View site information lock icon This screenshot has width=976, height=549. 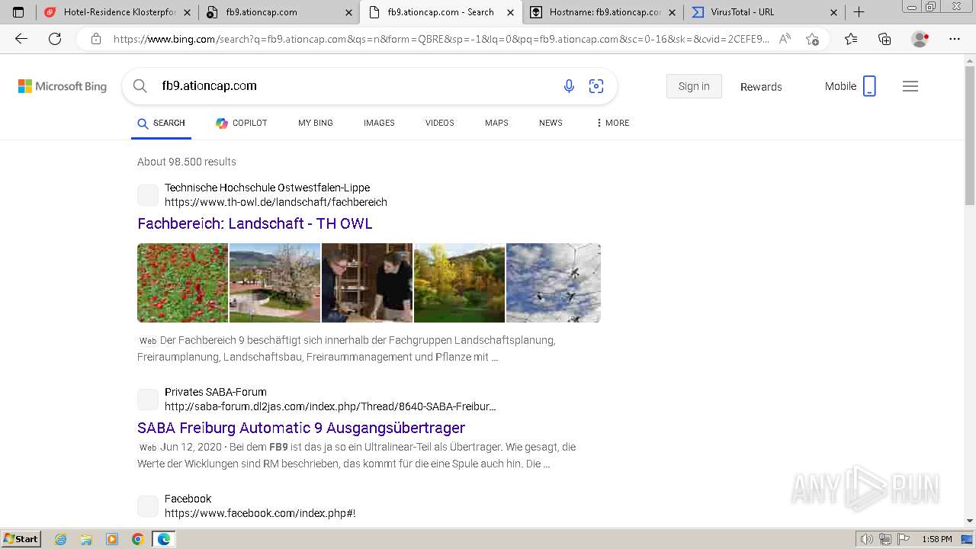click(96, 39)
